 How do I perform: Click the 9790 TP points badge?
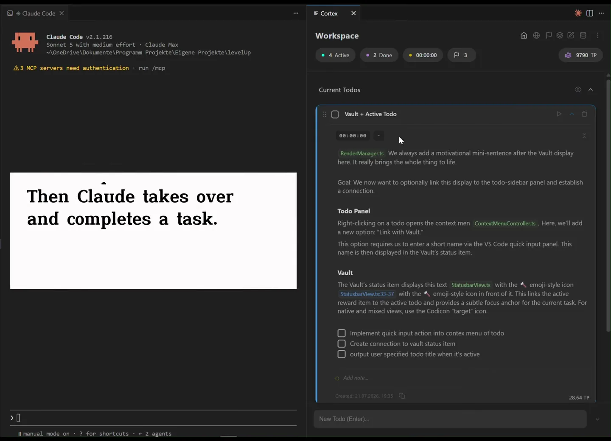[x=580, y=55]
